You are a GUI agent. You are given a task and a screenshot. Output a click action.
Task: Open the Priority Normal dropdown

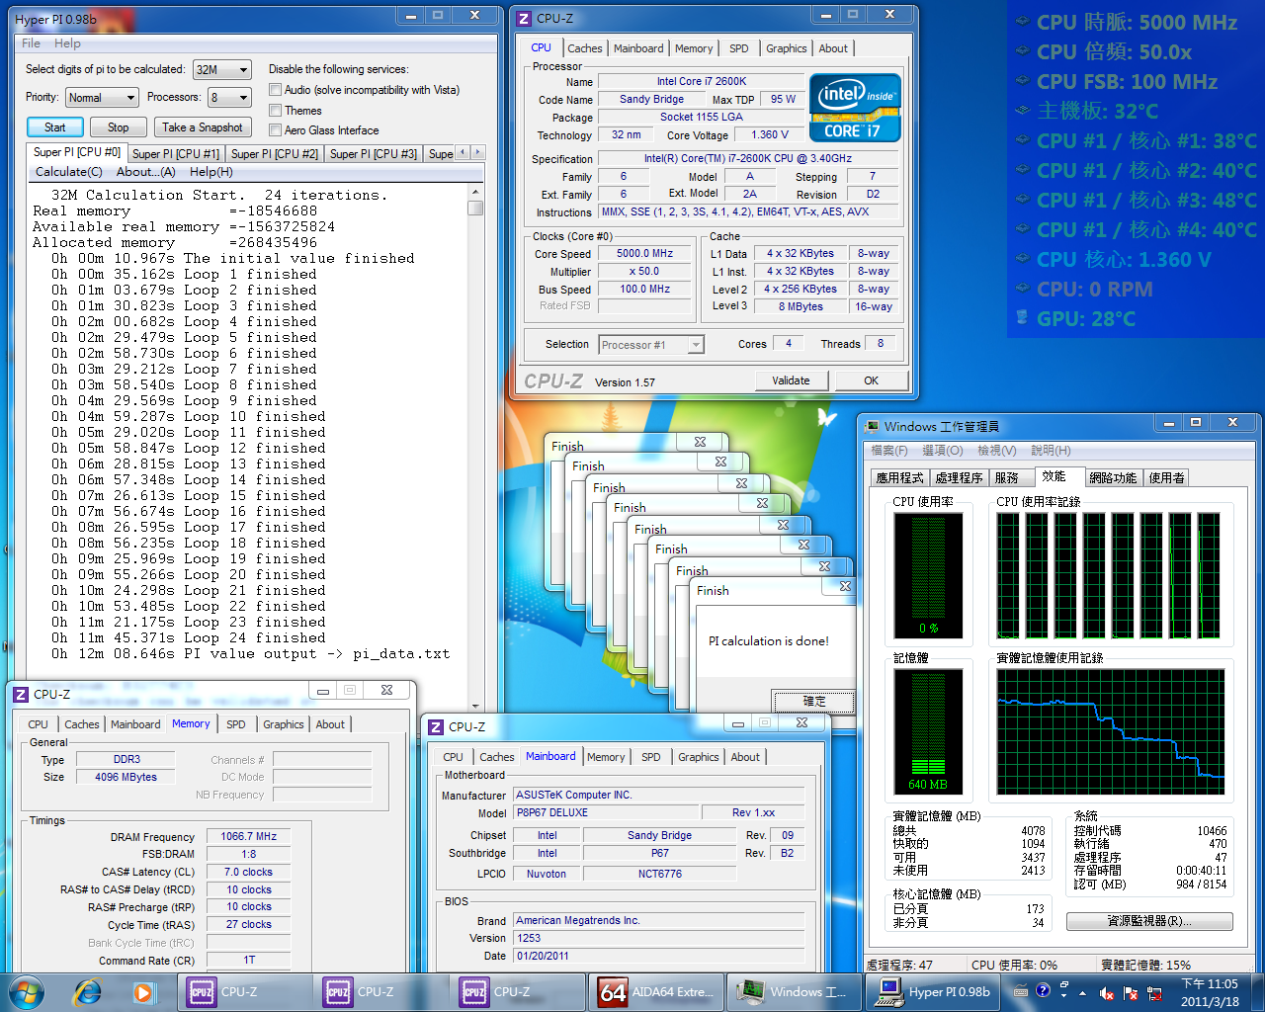[102, 98]
